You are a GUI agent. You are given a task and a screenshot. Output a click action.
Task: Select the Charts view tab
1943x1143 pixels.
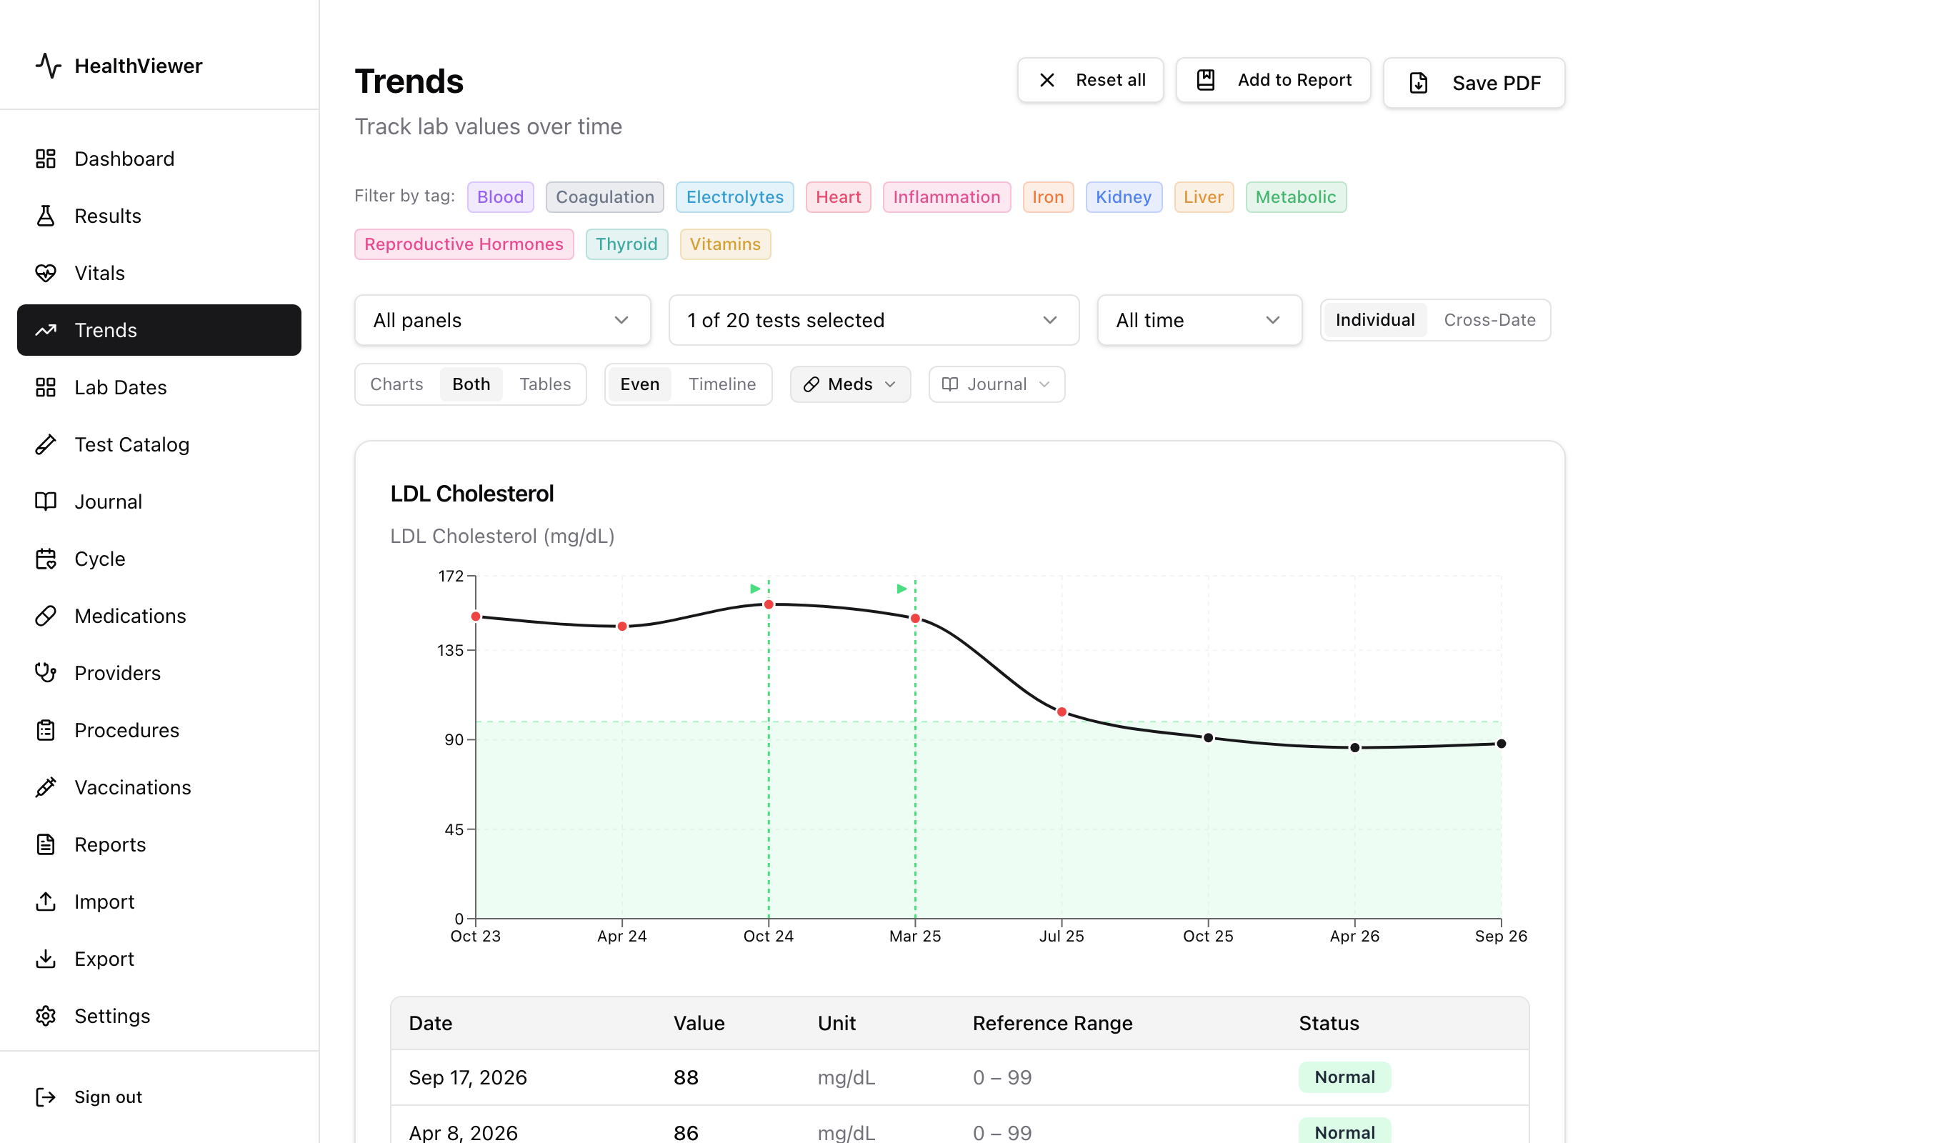click(x=396, y=384)
